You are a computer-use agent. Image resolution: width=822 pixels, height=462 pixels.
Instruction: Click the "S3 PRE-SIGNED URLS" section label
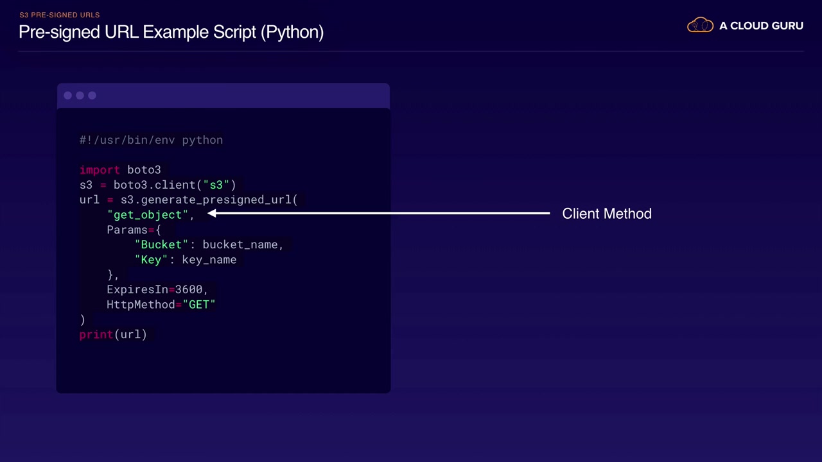60,15
